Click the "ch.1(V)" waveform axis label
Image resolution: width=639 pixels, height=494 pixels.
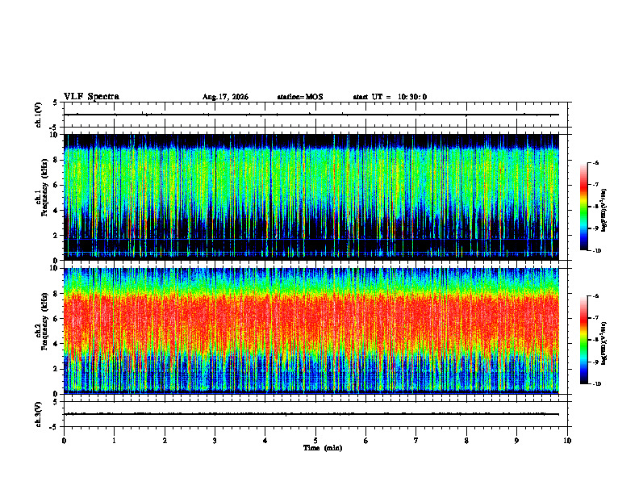coord(38,115)
